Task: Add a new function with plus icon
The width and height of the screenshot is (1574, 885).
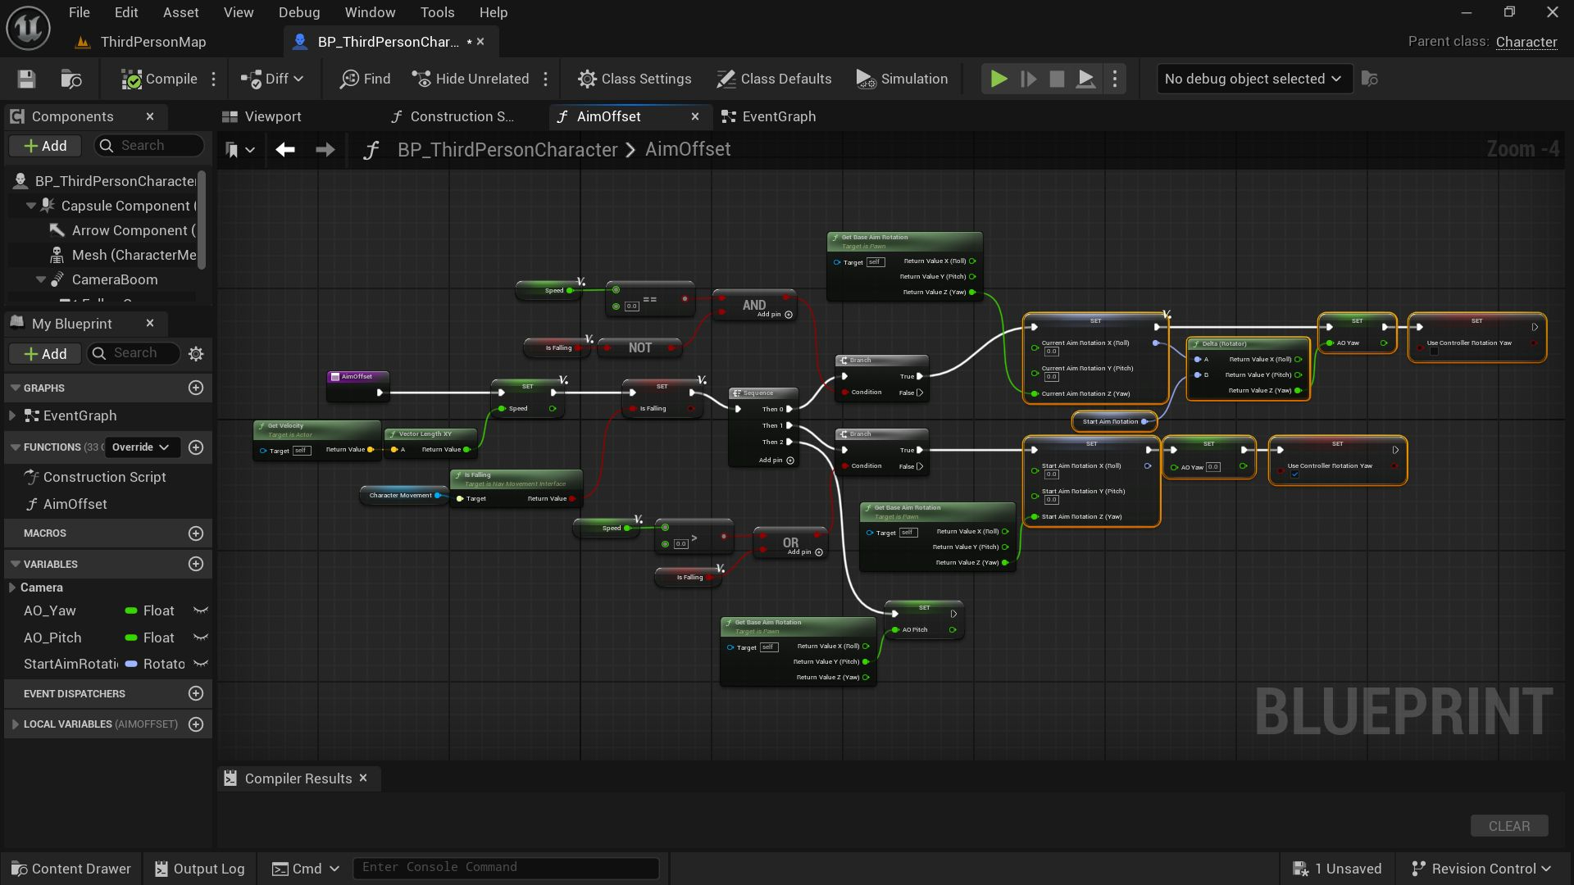Action: coord(196,447)
